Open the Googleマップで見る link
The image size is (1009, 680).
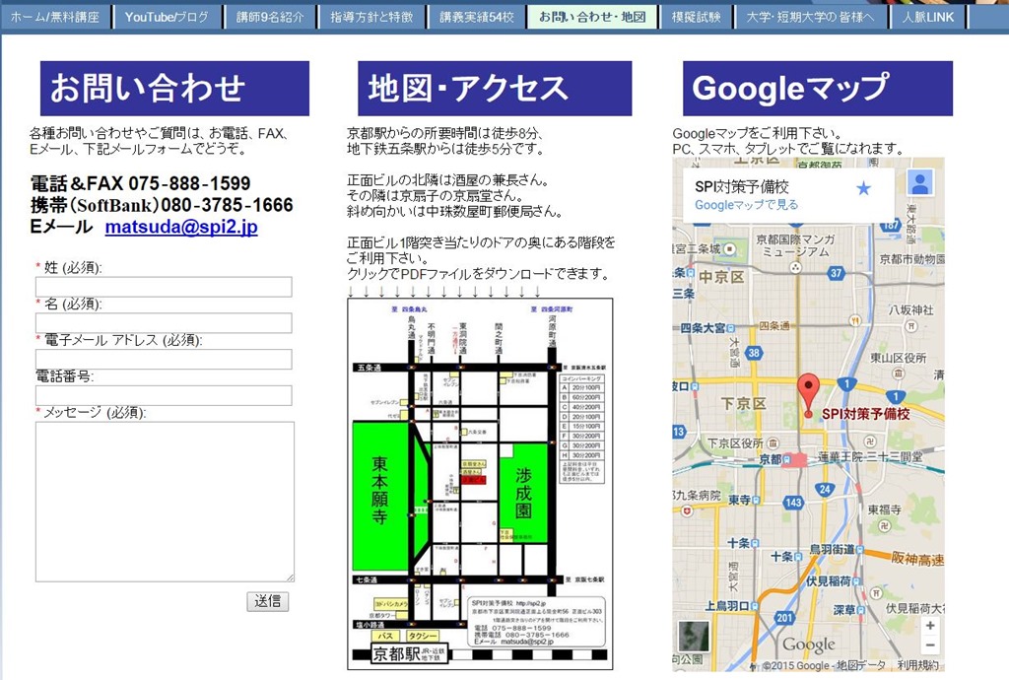(746, 205)
